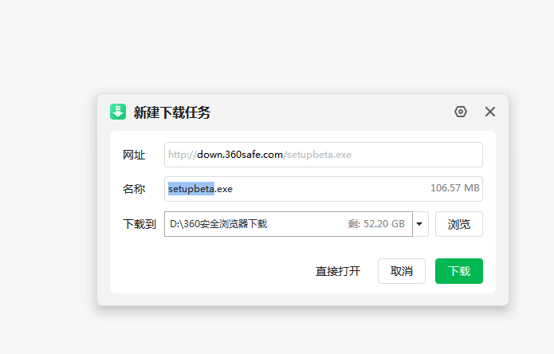Click the 106.57 MB file size text
Screen dimensions: 554x354
pyautogui.click(x=454, y=189)
